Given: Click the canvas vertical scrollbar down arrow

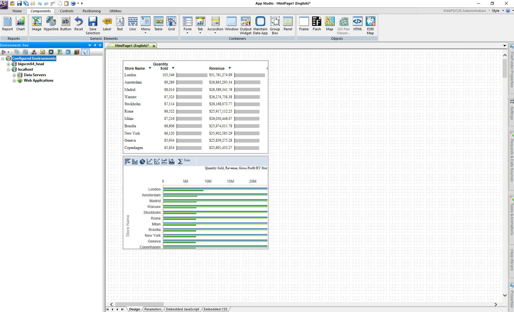Looking at the screenshot, I should point(505,295).
